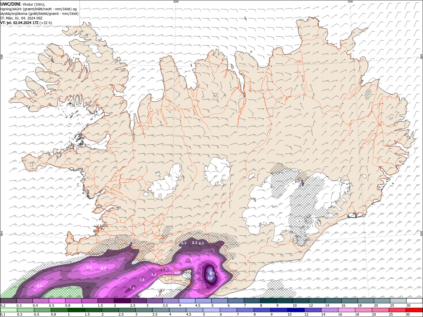
Task: Select the rain legend swatch between 2 and 2.5
Action: coord(110,310)
